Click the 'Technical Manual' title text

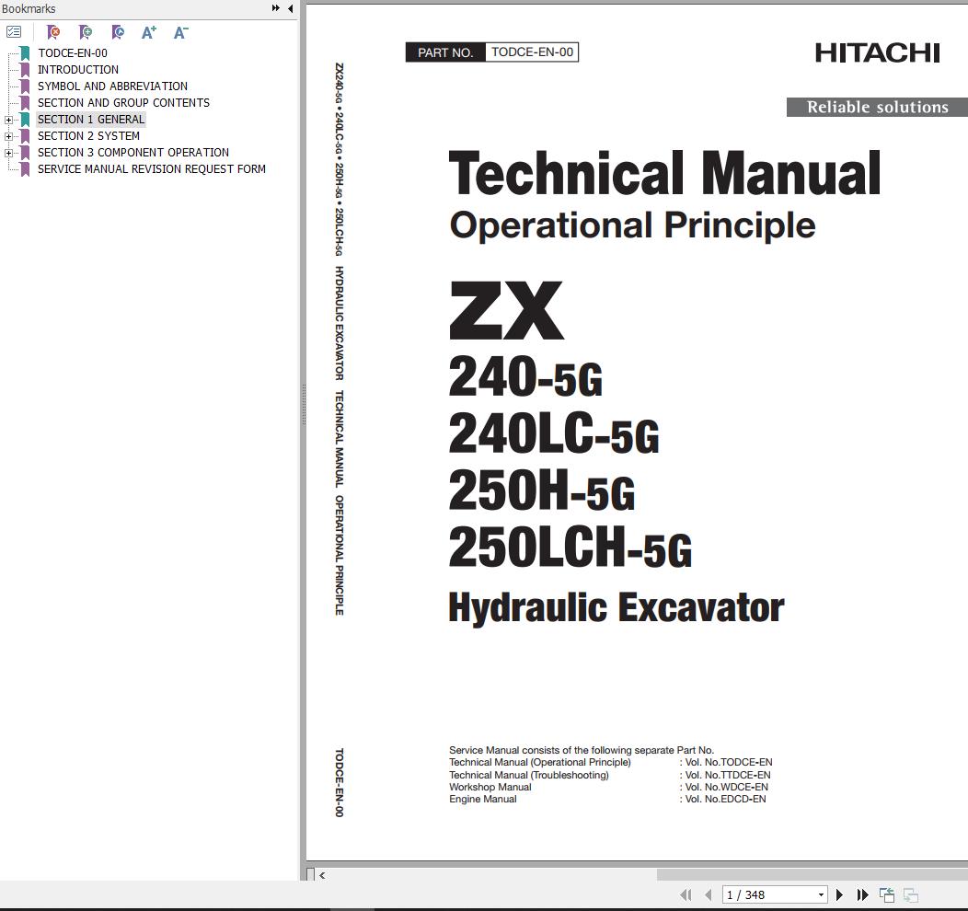tap(665, 173)
